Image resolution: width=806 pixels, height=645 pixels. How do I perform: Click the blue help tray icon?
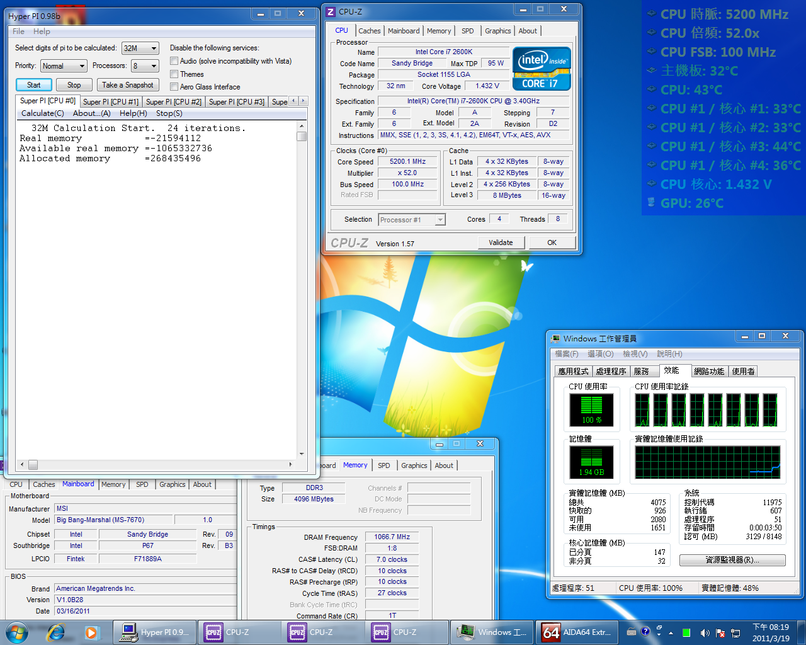tap(645, 631)
